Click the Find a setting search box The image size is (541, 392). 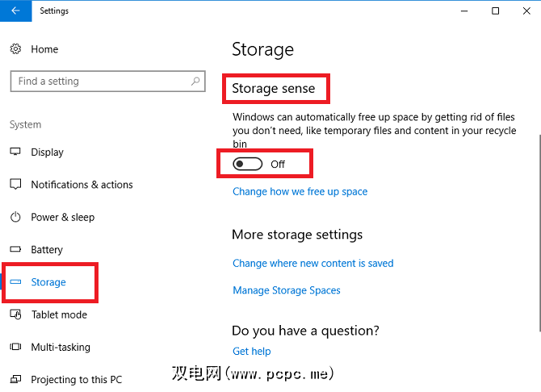pyautogui.click(x=101, y=81)
